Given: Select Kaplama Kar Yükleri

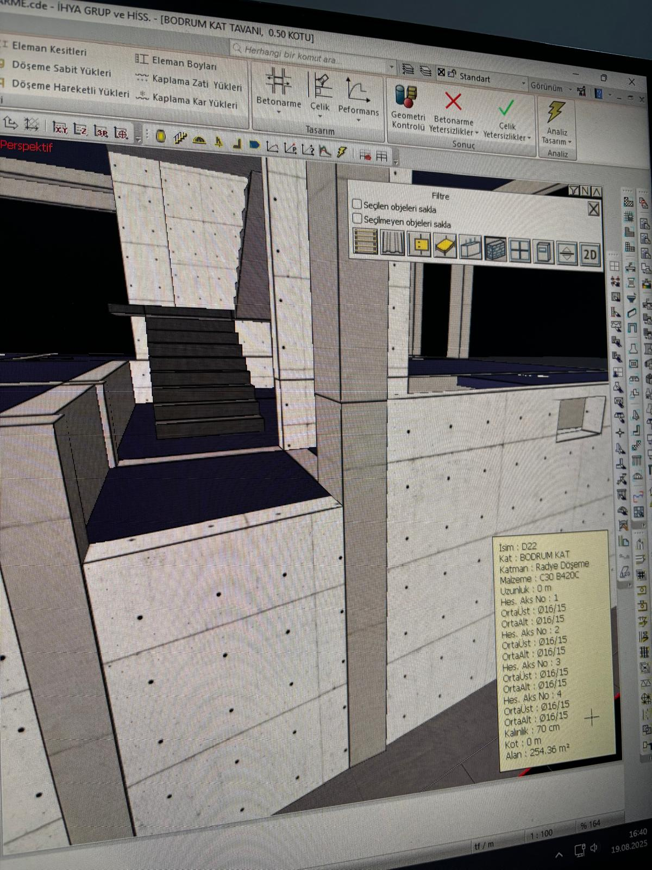Looking at the screenshot, I should click(x=187, y=101).
